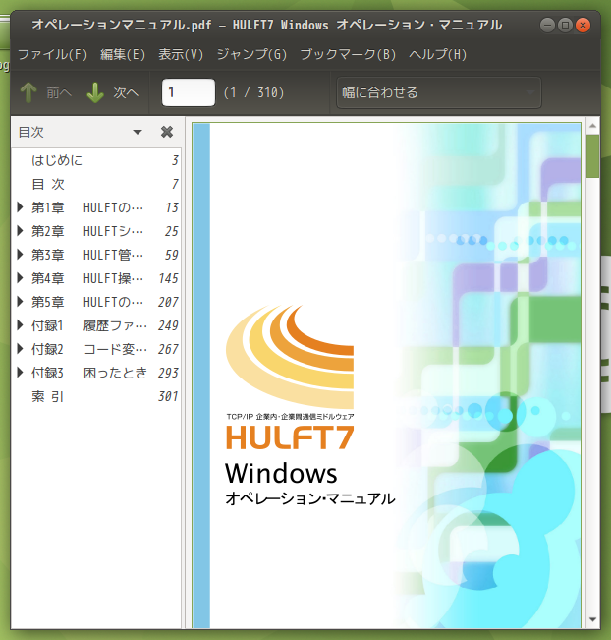Expand the 第2章 outline entry

(x=20, y=231)
